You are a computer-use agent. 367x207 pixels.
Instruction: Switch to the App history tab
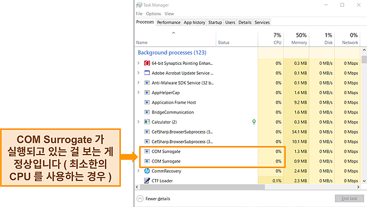click(194, 23)
